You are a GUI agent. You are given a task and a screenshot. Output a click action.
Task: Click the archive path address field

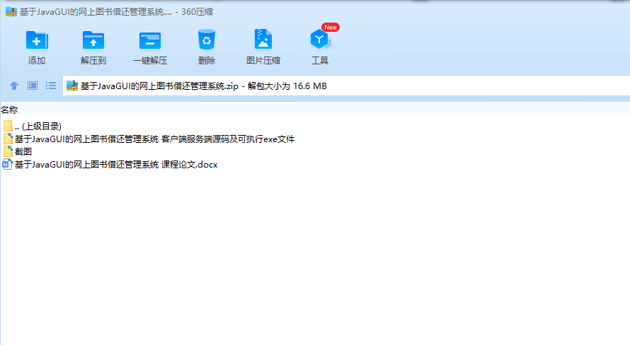point(346,86)
